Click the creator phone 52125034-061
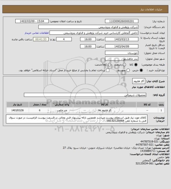 (x=145, y=163)
